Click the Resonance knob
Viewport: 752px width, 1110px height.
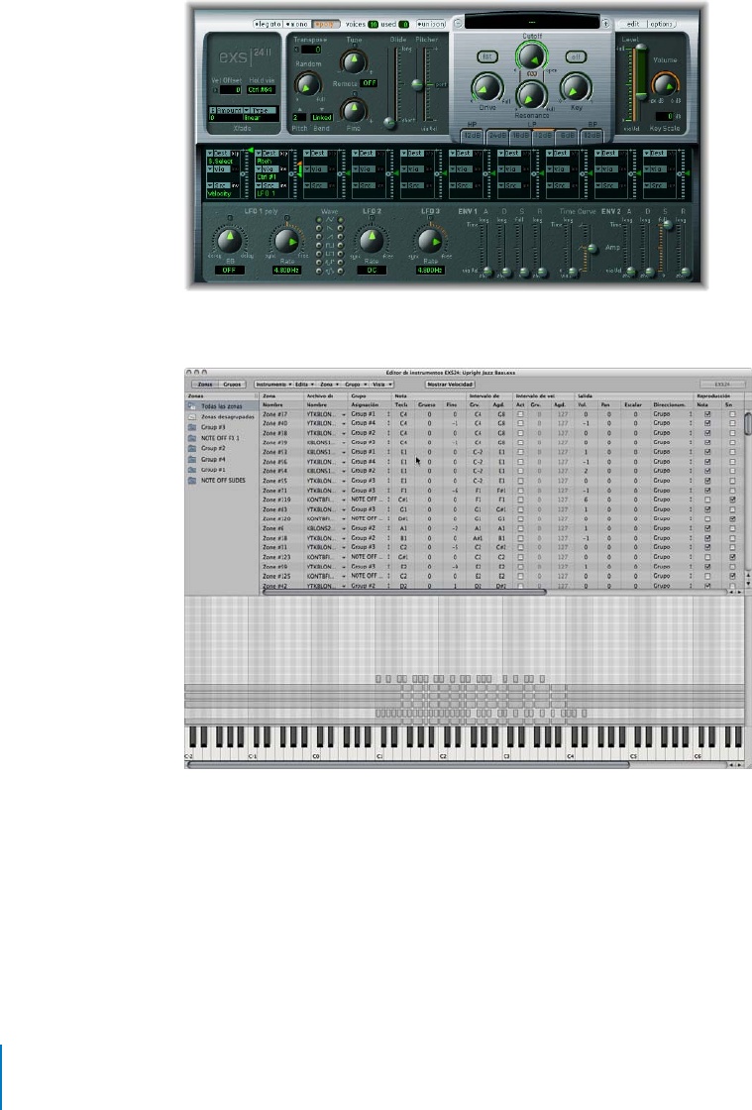click(x=531, y=95)
